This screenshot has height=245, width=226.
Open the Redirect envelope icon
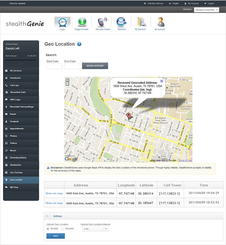point(122,22)
